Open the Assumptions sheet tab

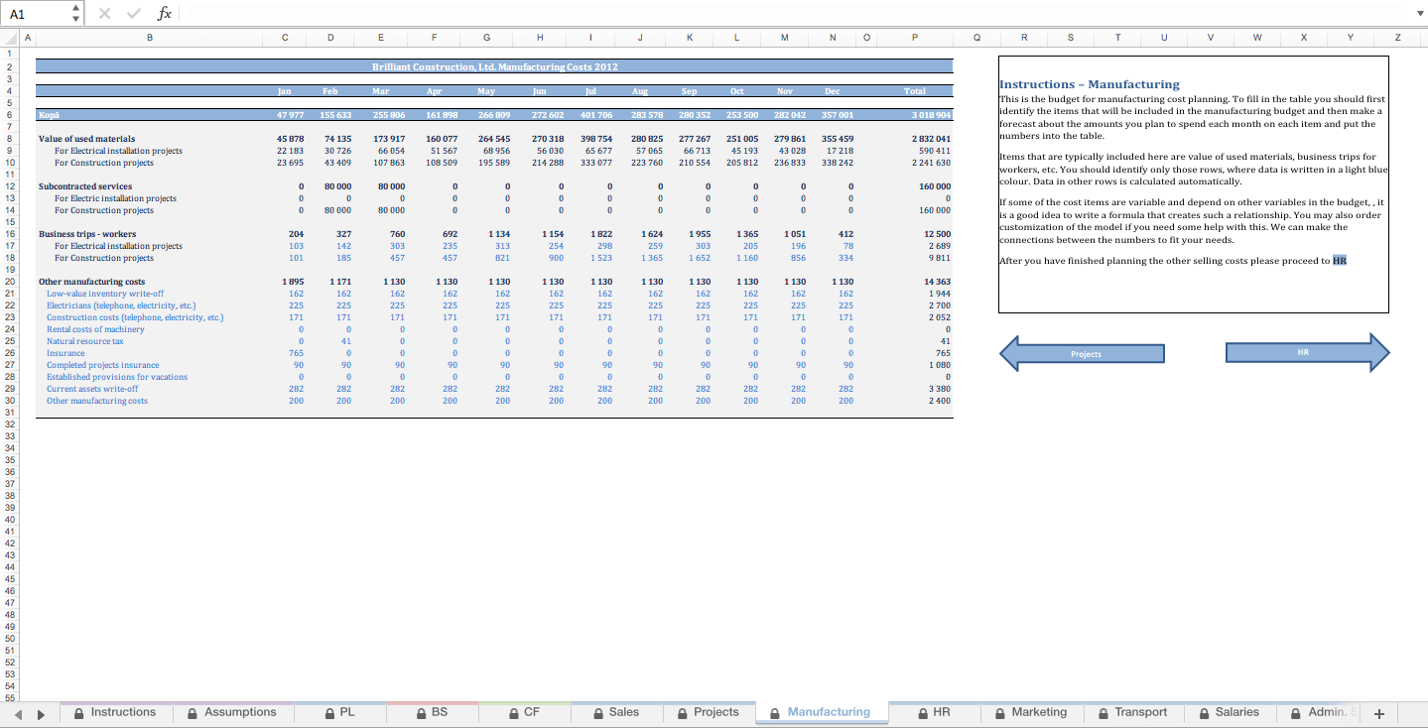click(231, 712)
